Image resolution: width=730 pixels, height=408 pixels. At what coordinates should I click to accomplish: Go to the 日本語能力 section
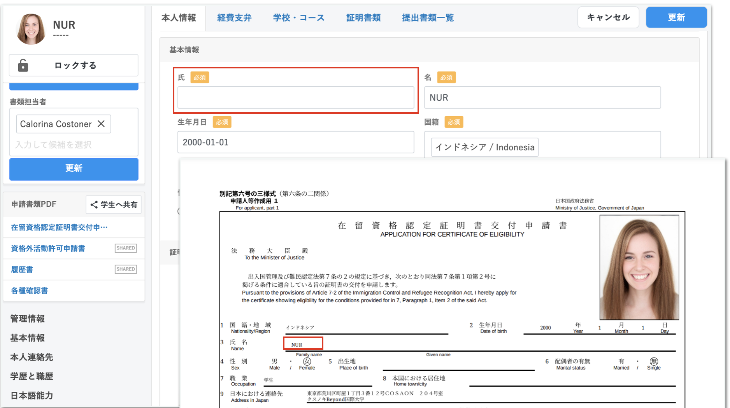tap(32, 396)
